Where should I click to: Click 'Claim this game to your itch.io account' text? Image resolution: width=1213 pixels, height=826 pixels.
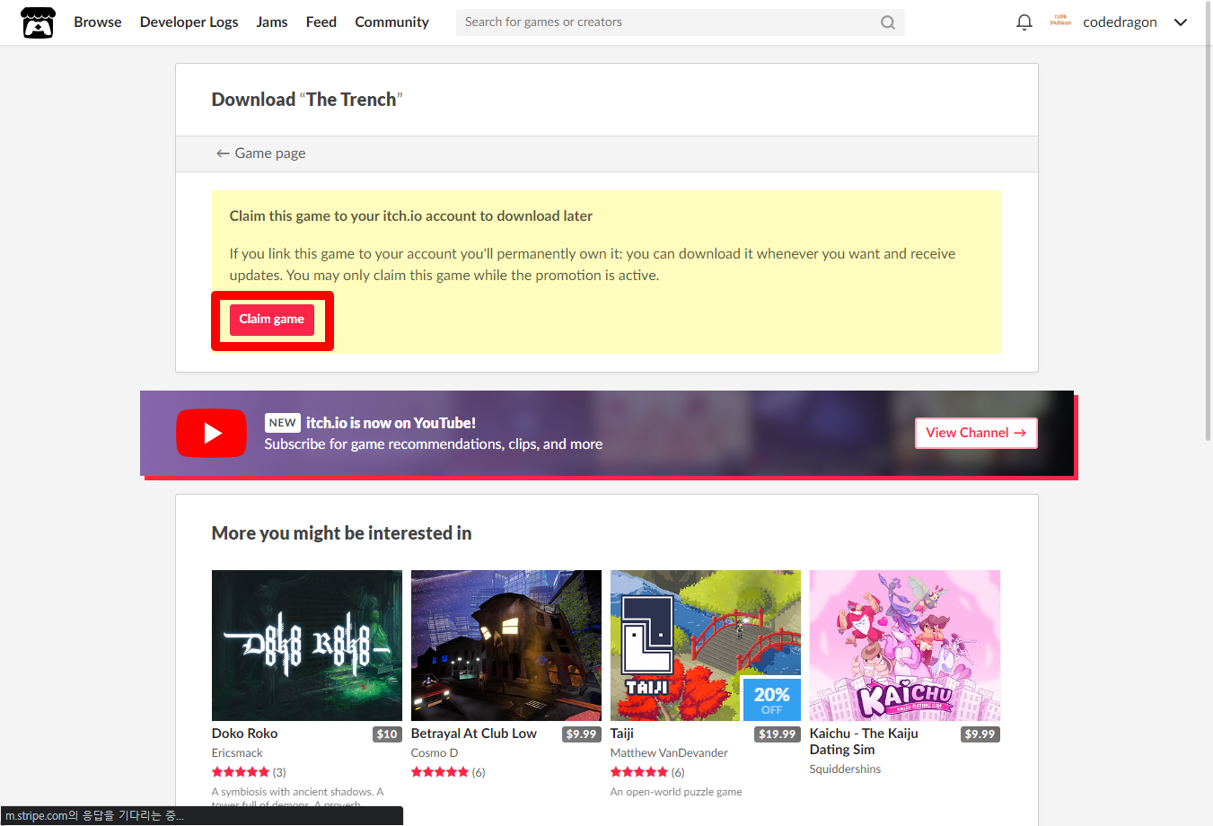[x=410, y=216]
